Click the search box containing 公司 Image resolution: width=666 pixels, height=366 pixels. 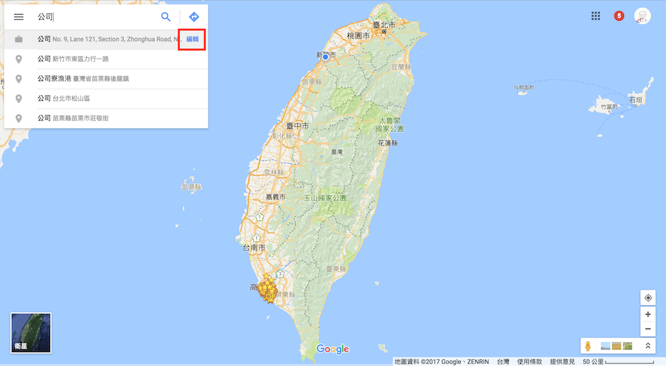93,17
